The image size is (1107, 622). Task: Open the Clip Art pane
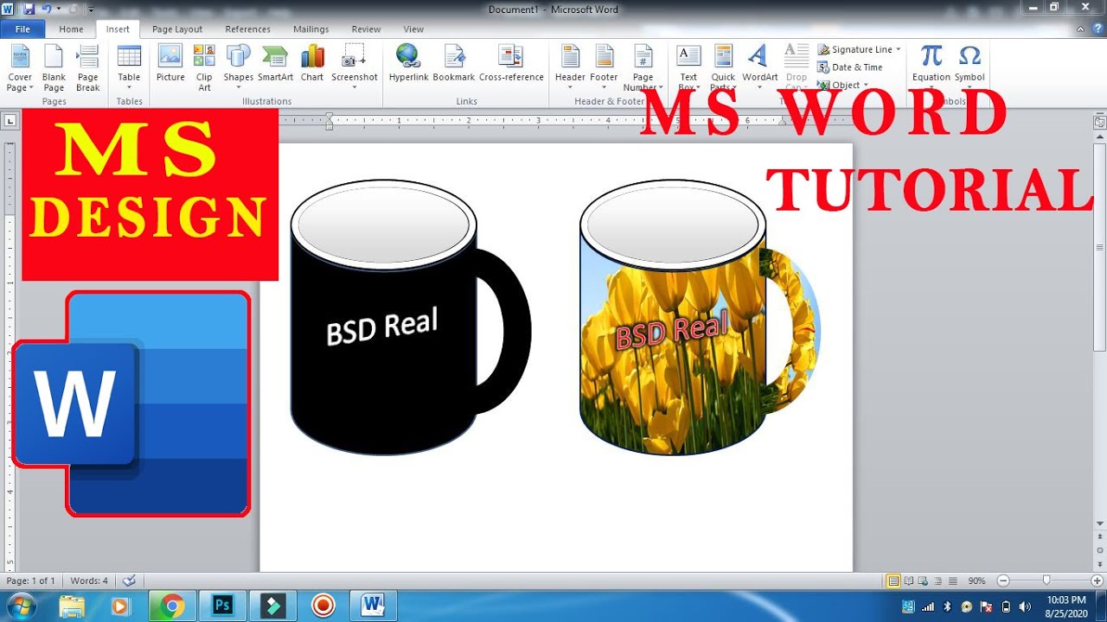(x=204, y=69)
